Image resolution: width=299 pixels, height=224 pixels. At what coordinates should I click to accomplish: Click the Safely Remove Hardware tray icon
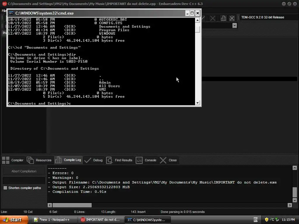[272, 220]
